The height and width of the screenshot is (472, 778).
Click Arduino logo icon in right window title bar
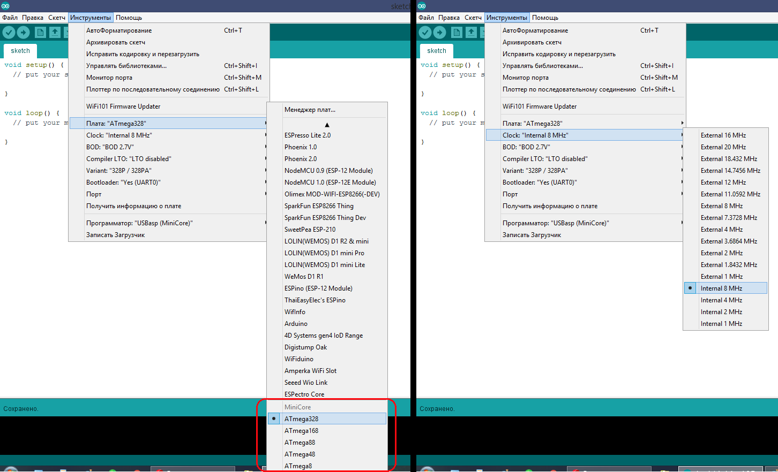(422, 6)
